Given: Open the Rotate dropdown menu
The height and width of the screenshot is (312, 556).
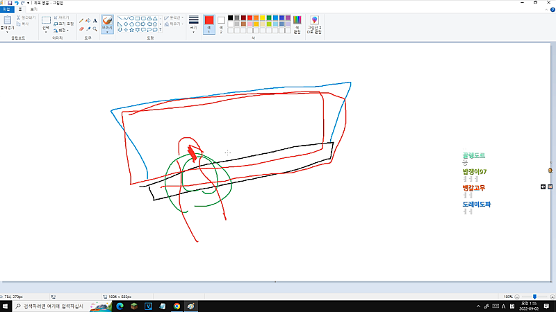Looking at the screenshot, I should (x=61, y=31).
